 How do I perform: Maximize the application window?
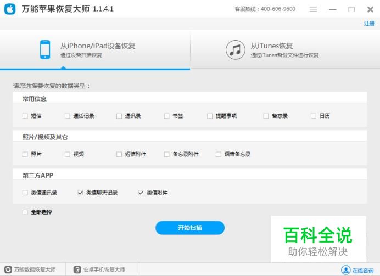click(x=351, y=9)
